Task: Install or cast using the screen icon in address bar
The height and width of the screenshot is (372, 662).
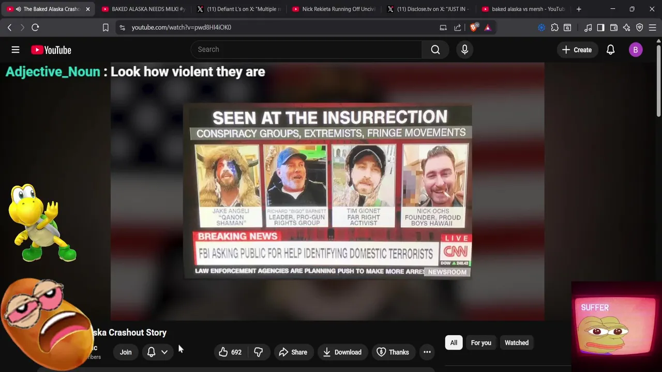Action: pos(443,27)
